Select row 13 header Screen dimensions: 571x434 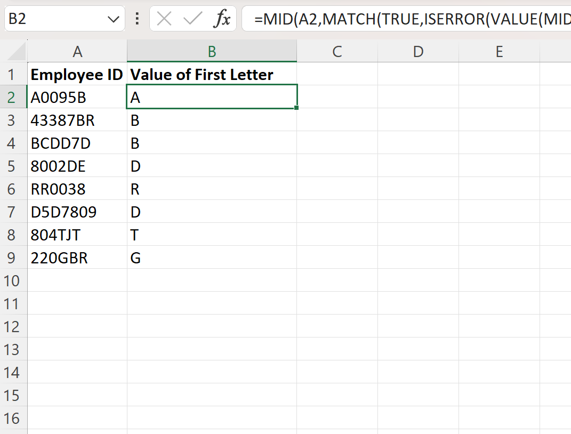[13, 350]
